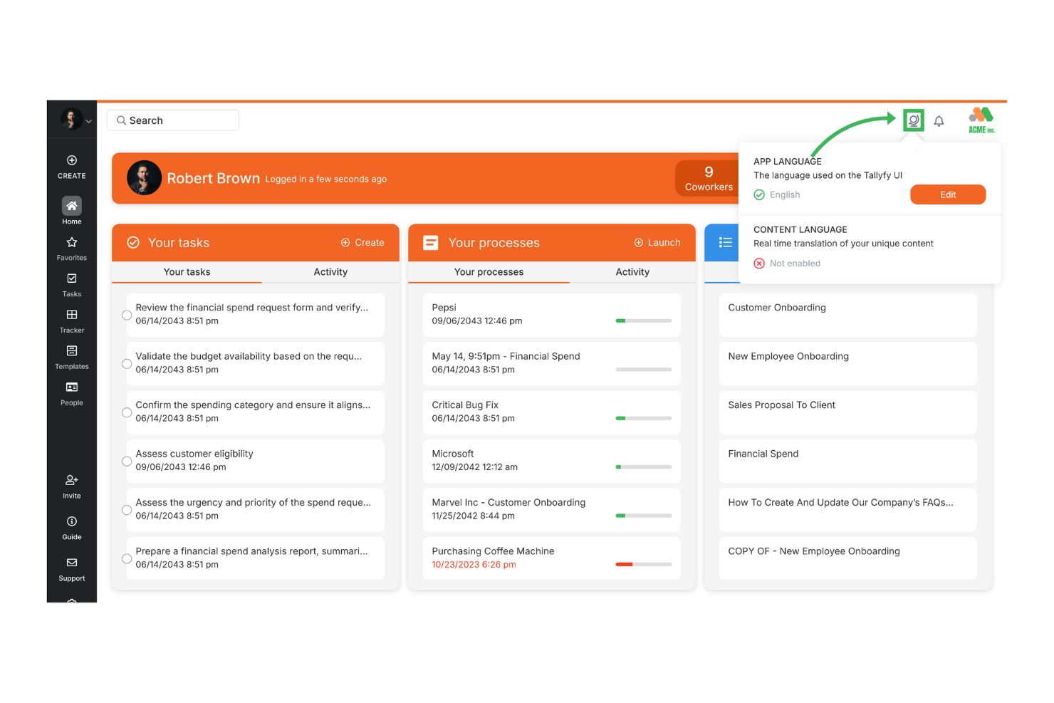
Task: Mark 'Prepare a financial spend analysis' task complete
Action: coord(127,559)
